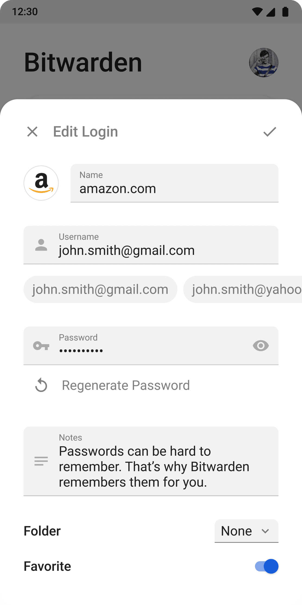
Task: Tap the battery icon in status bar
Action: point(285,12)
